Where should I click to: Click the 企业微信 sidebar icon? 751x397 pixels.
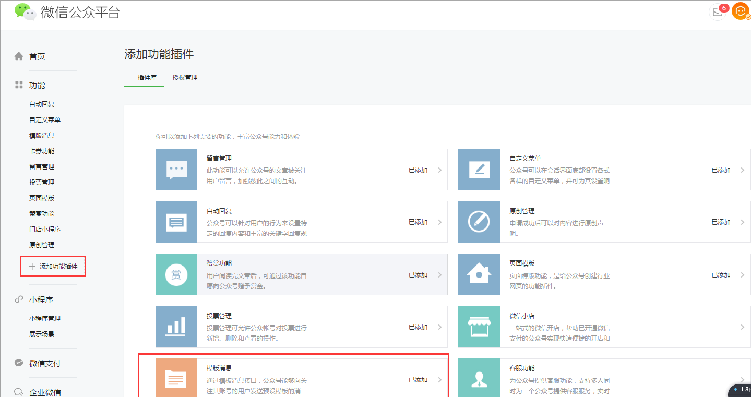(x=19, y=392)
